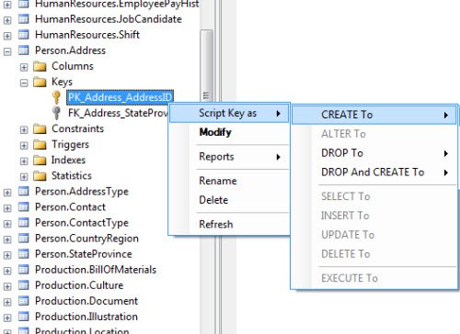Open the Reports submenu

(x=229, y=157)
